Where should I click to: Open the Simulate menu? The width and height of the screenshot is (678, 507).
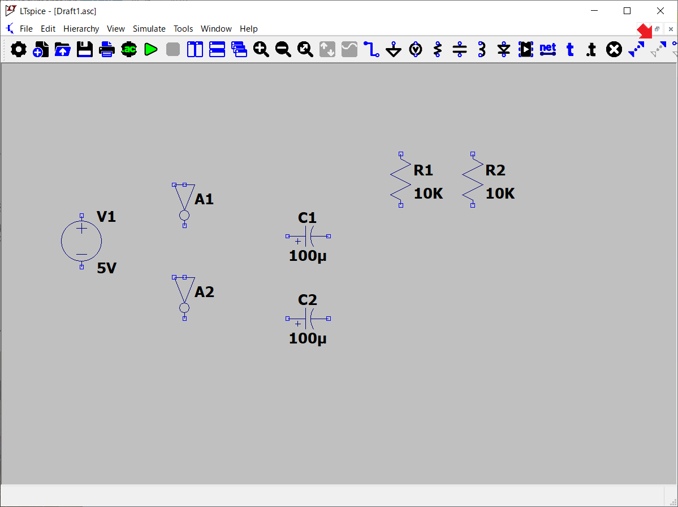coord(149,29)
